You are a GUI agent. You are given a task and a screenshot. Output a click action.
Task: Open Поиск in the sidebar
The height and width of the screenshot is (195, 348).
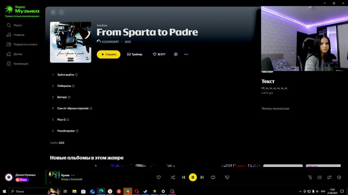point(14,25)
